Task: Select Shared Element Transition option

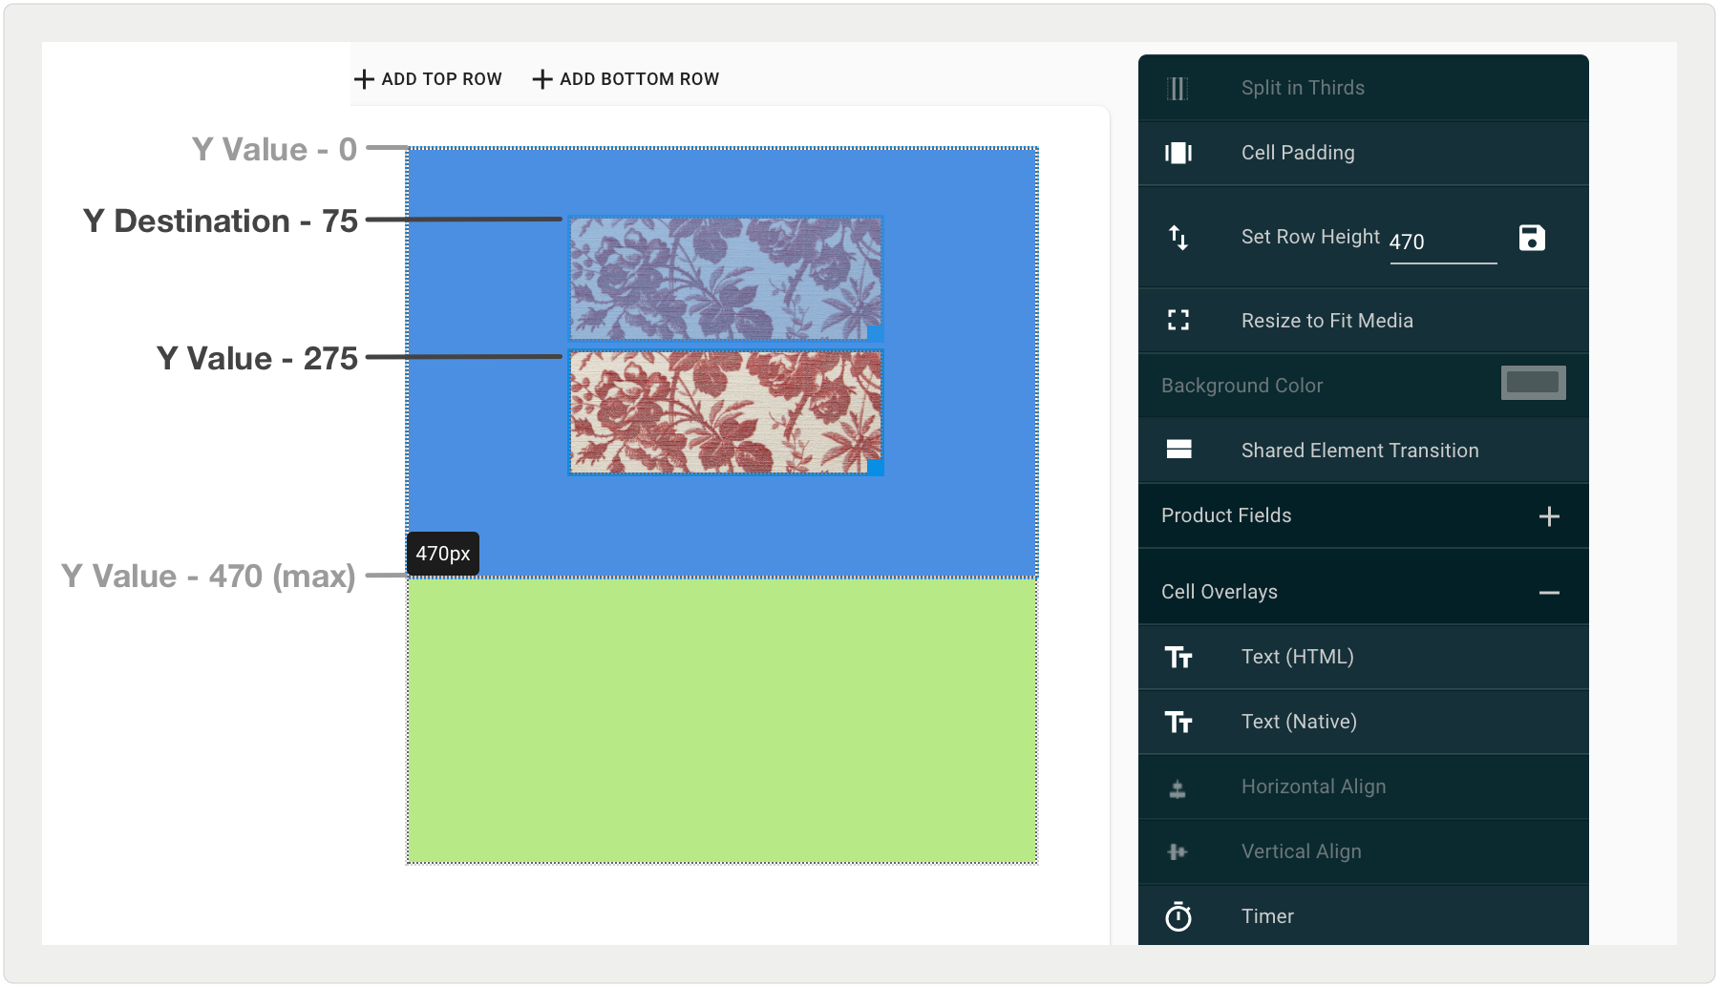Action: click(x=1364, y=451)
